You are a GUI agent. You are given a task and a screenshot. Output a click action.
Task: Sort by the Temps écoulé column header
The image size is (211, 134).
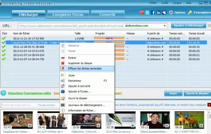tap(197, 33)
